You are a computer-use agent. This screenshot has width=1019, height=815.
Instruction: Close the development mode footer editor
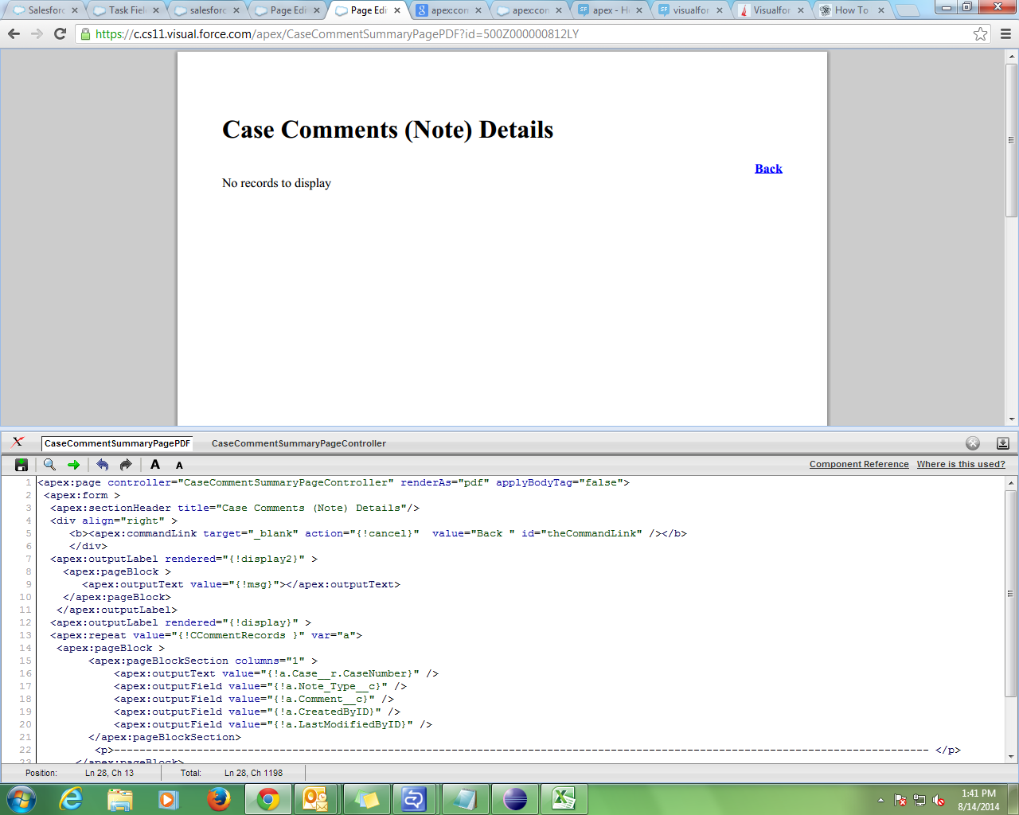pos(973,443)
